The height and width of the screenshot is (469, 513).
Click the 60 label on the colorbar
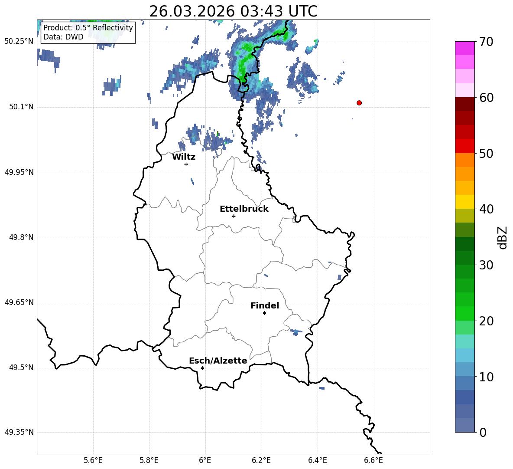point(486,98)
